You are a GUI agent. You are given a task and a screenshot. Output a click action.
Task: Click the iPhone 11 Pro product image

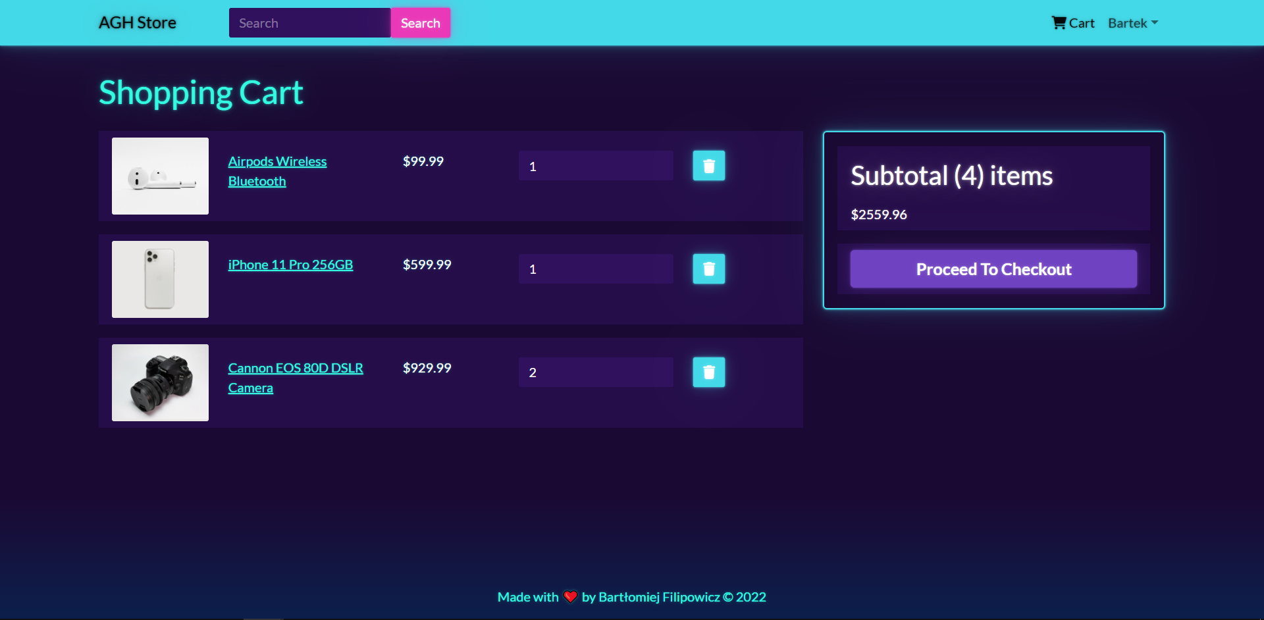[160, 279]
